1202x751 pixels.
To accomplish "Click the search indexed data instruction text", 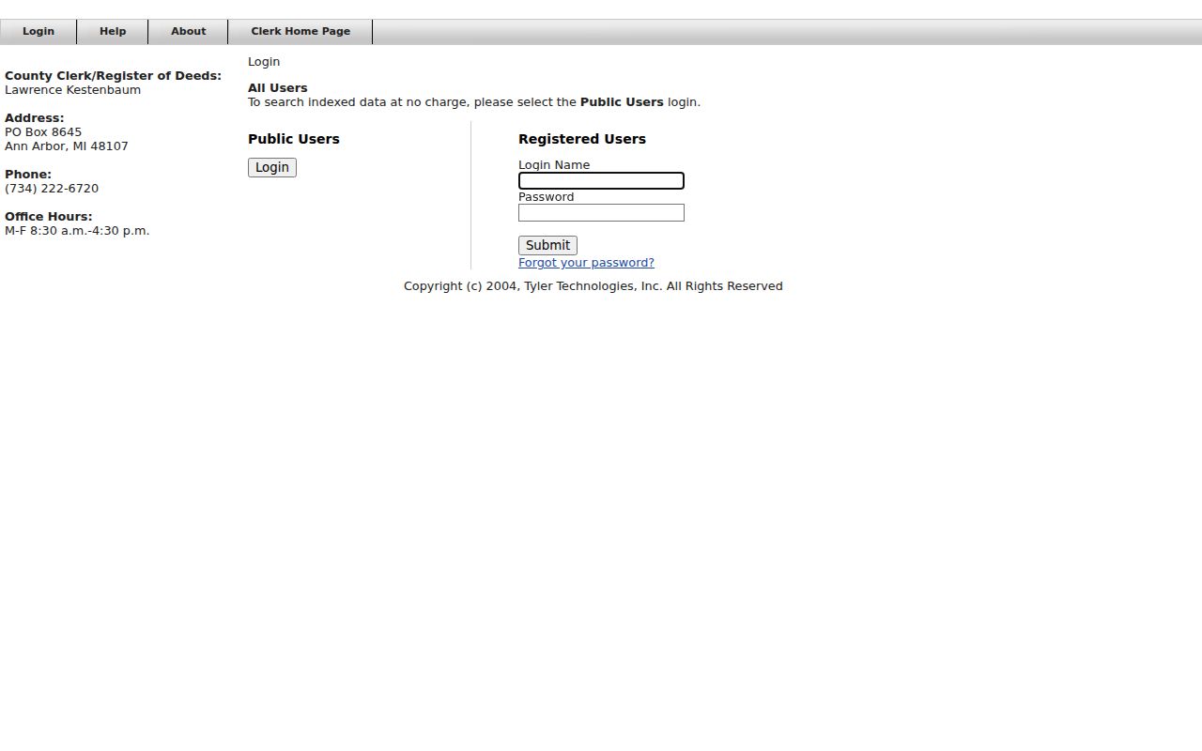I will coord(474,102).
